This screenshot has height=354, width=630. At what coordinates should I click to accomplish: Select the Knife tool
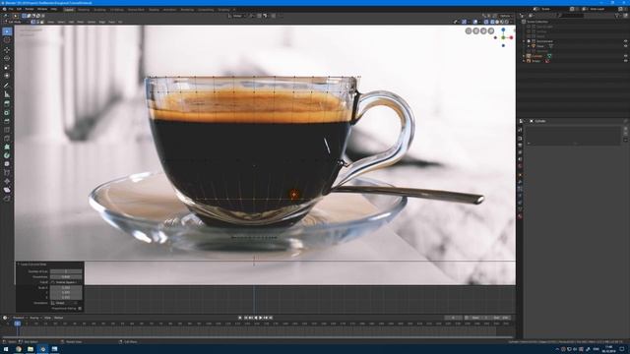coord(7,139)
